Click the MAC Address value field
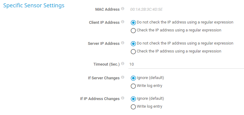244x115 pixels. [x=146, y=9]
